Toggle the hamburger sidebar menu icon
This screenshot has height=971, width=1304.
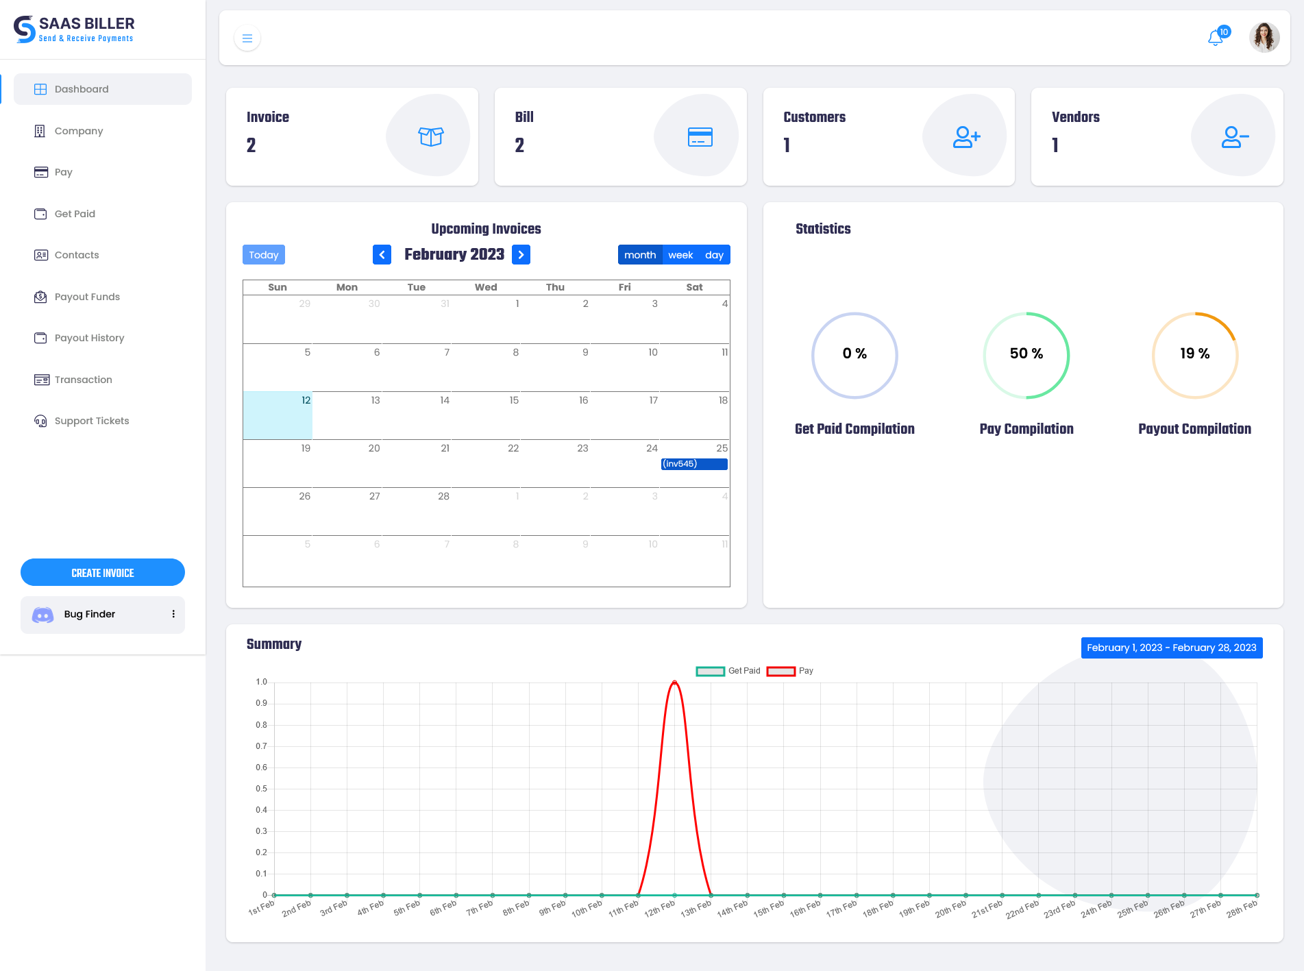point(247,38)
